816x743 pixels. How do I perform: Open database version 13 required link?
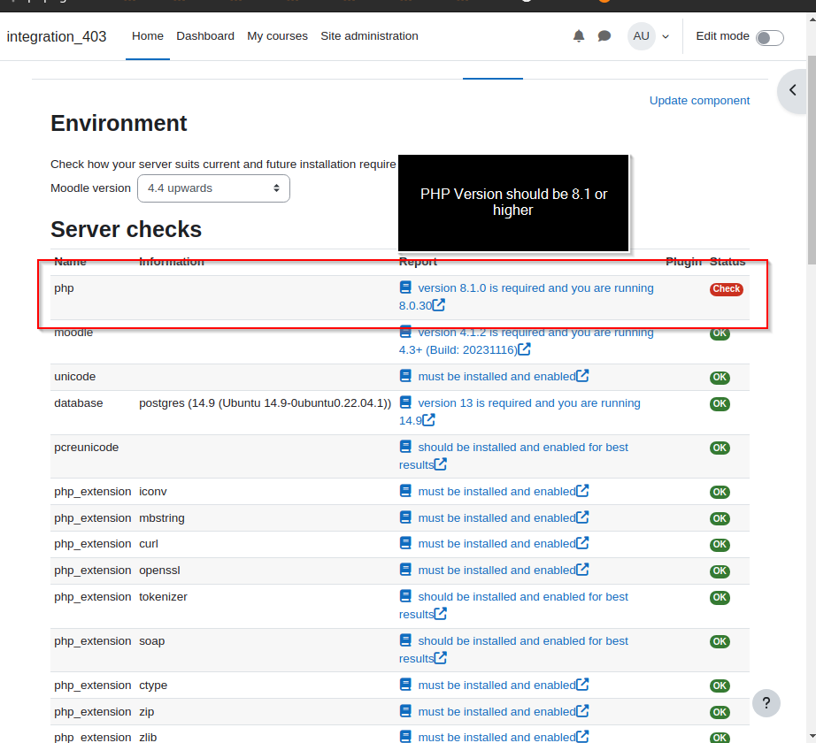click(528, 403)
